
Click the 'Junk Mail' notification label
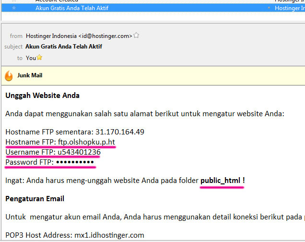[30, 75]
